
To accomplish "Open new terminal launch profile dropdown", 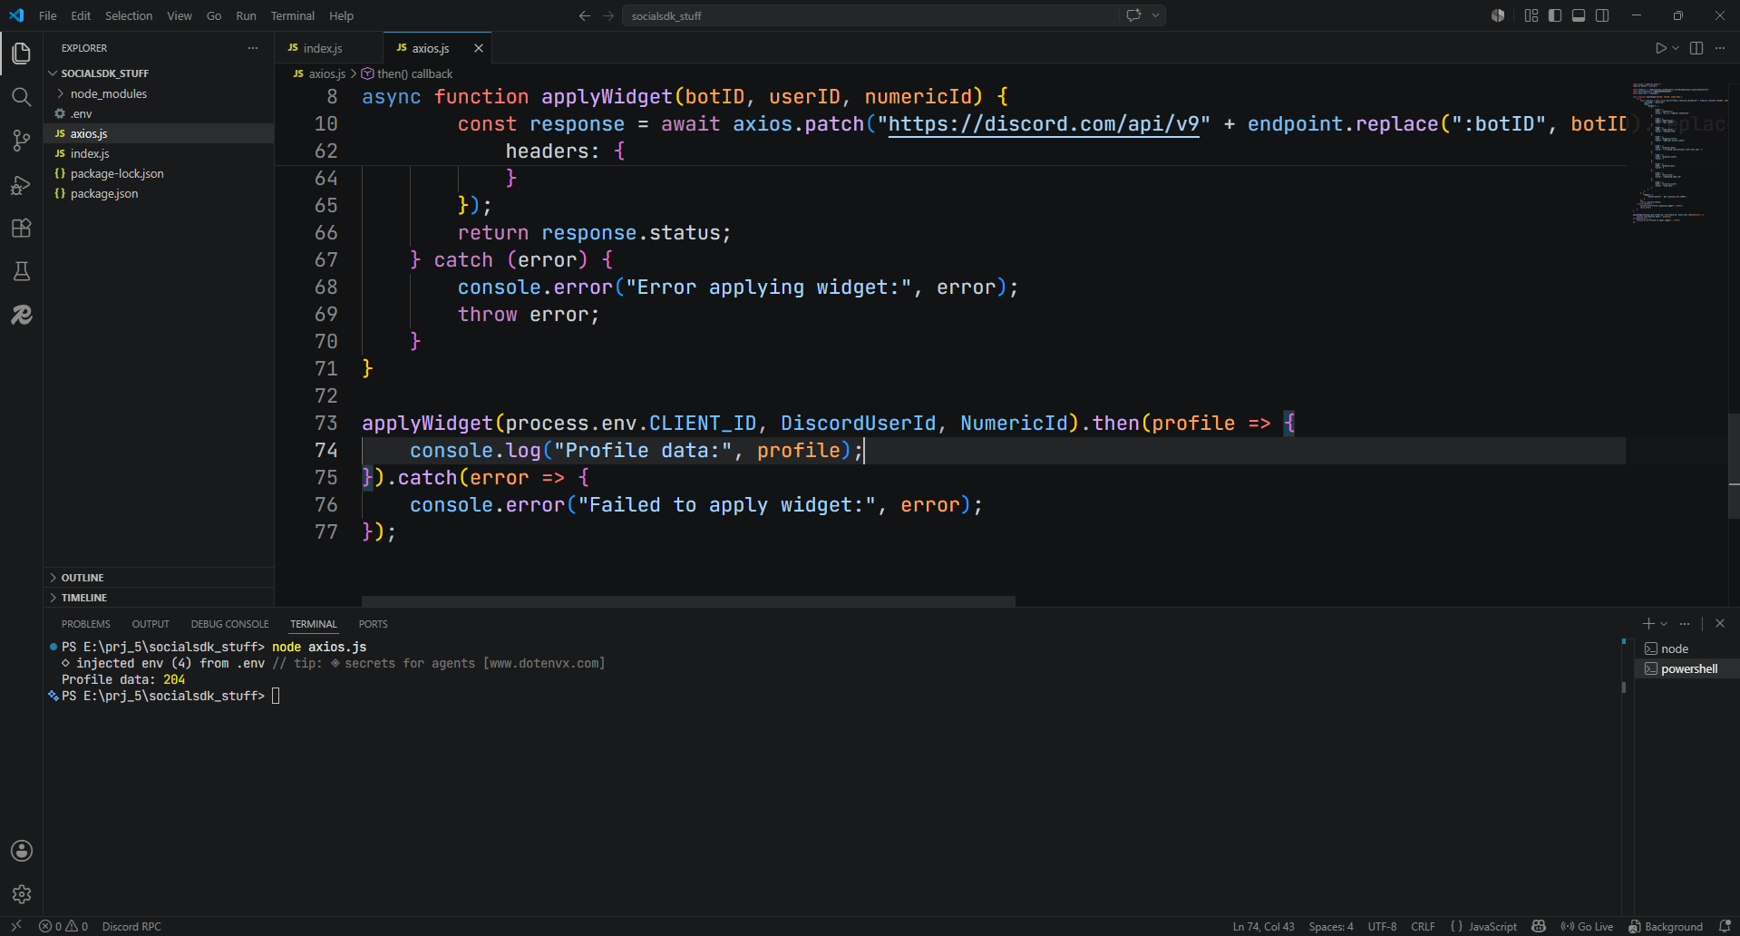I will click(1664, 623).
